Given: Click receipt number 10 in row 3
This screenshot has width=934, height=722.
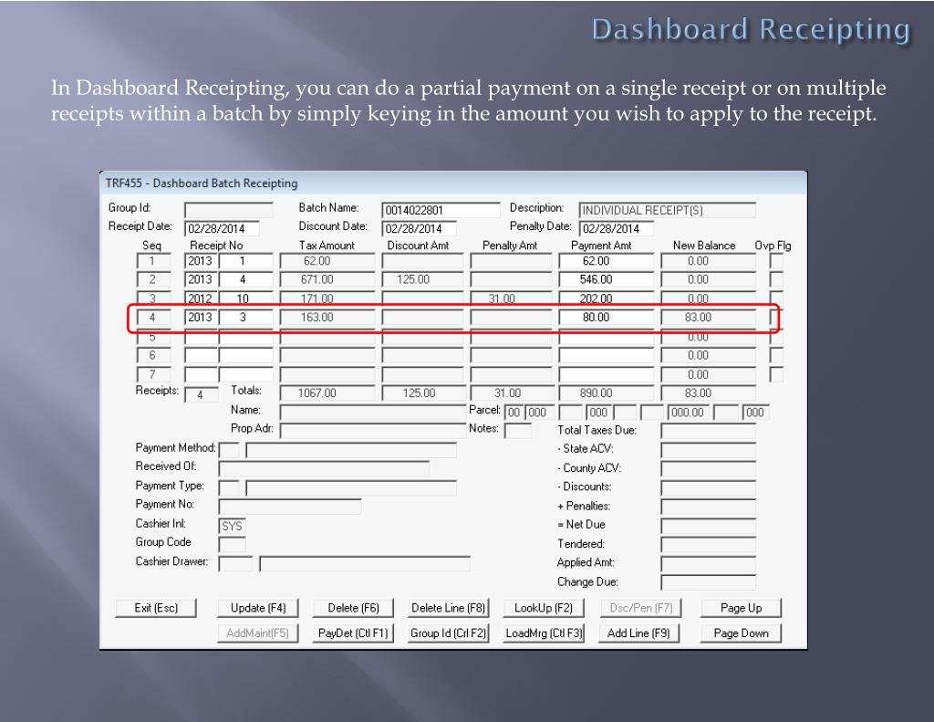Looking at the screenshot, I should click(246, 298).
